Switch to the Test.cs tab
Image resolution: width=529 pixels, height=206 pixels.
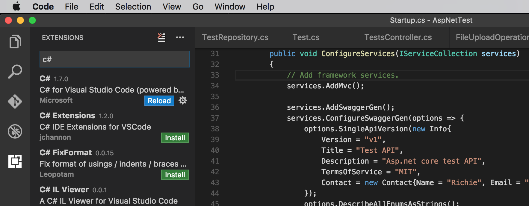pyautogui.click(x=322, y=37)
